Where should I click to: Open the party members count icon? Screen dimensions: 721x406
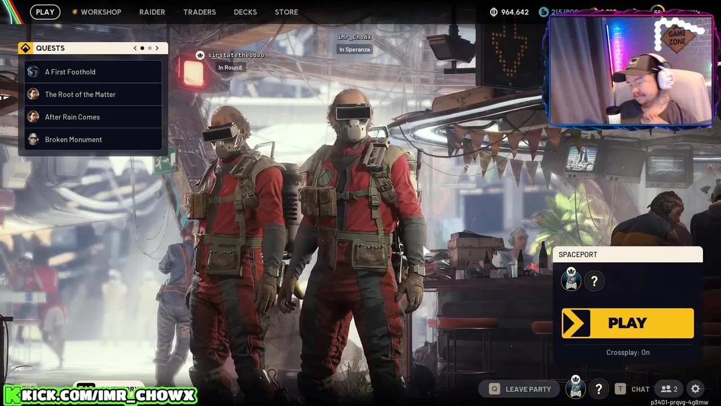click(x=669, y=389)
